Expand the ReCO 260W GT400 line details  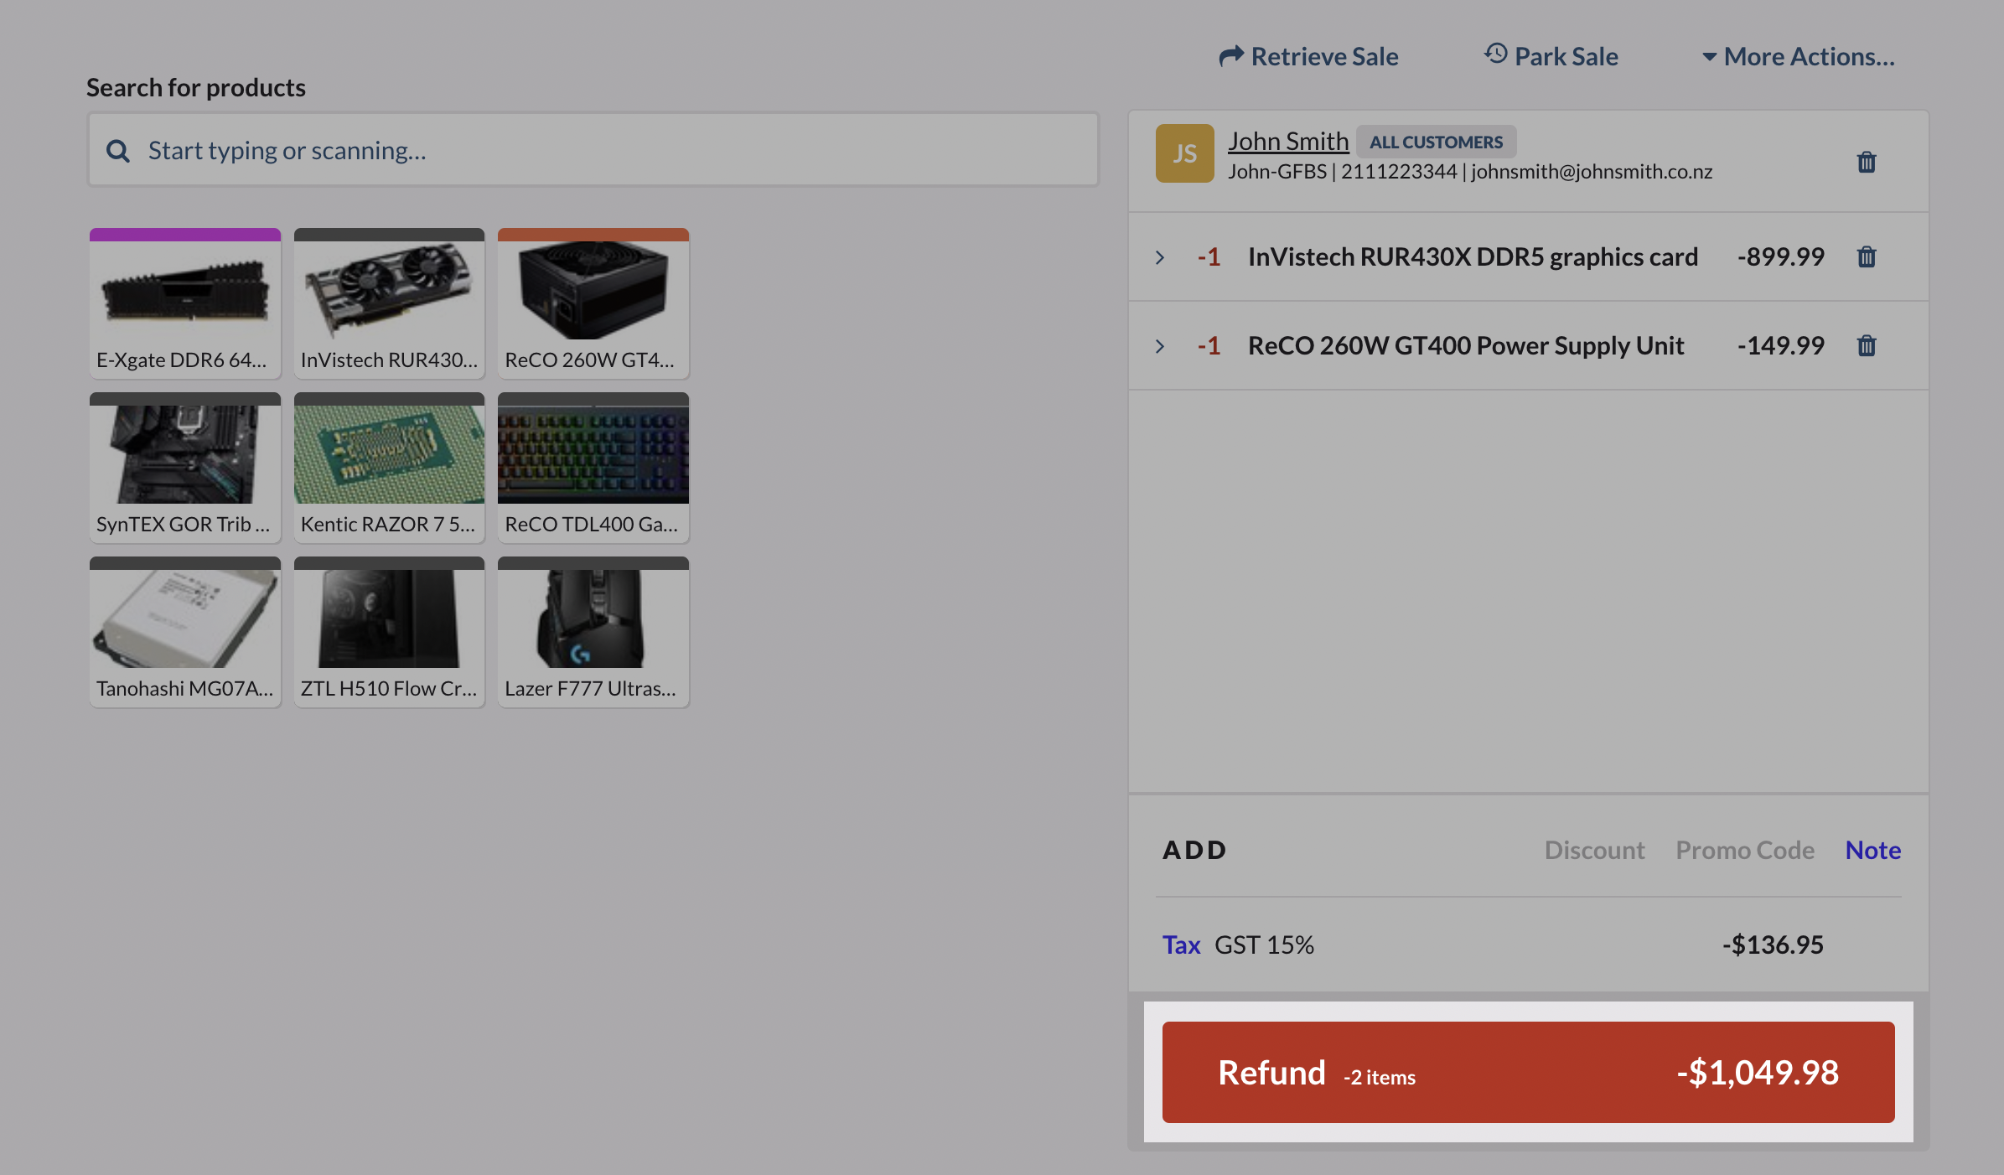[1160, 345]
